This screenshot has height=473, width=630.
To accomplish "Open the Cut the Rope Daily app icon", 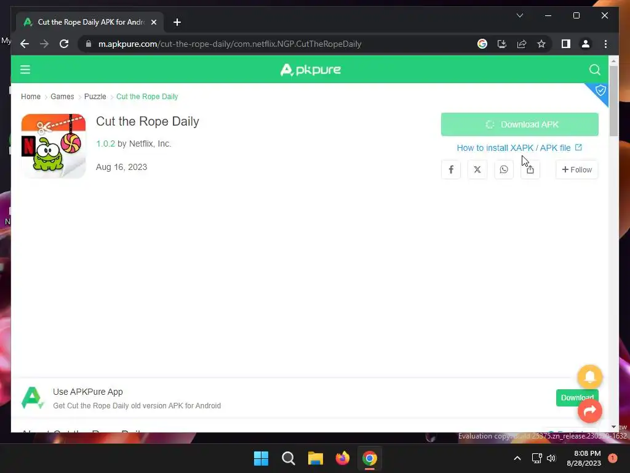I will [54, 146].
